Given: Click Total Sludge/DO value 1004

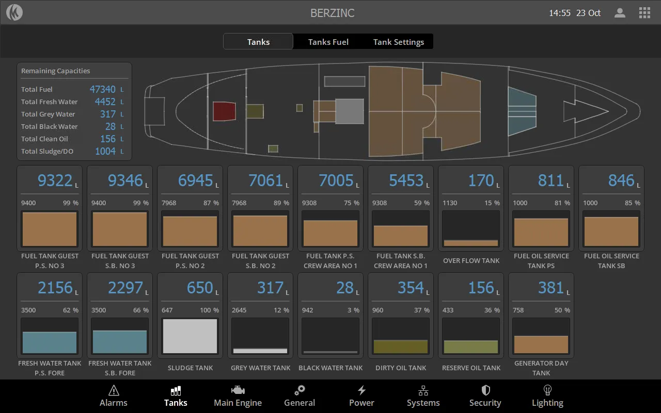Looking at the screenshot, I should pos(105,151).
